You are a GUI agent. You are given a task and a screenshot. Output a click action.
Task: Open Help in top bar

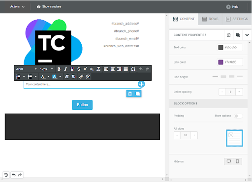tap(232, 7)
